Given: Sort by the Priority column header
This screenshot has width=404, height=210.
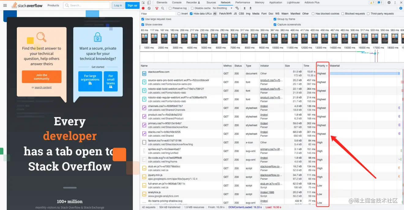Looking at the screenshot, I should (323, 66).
